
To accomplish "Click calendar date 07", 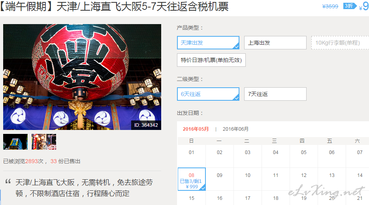I will (x=360, y=156).
